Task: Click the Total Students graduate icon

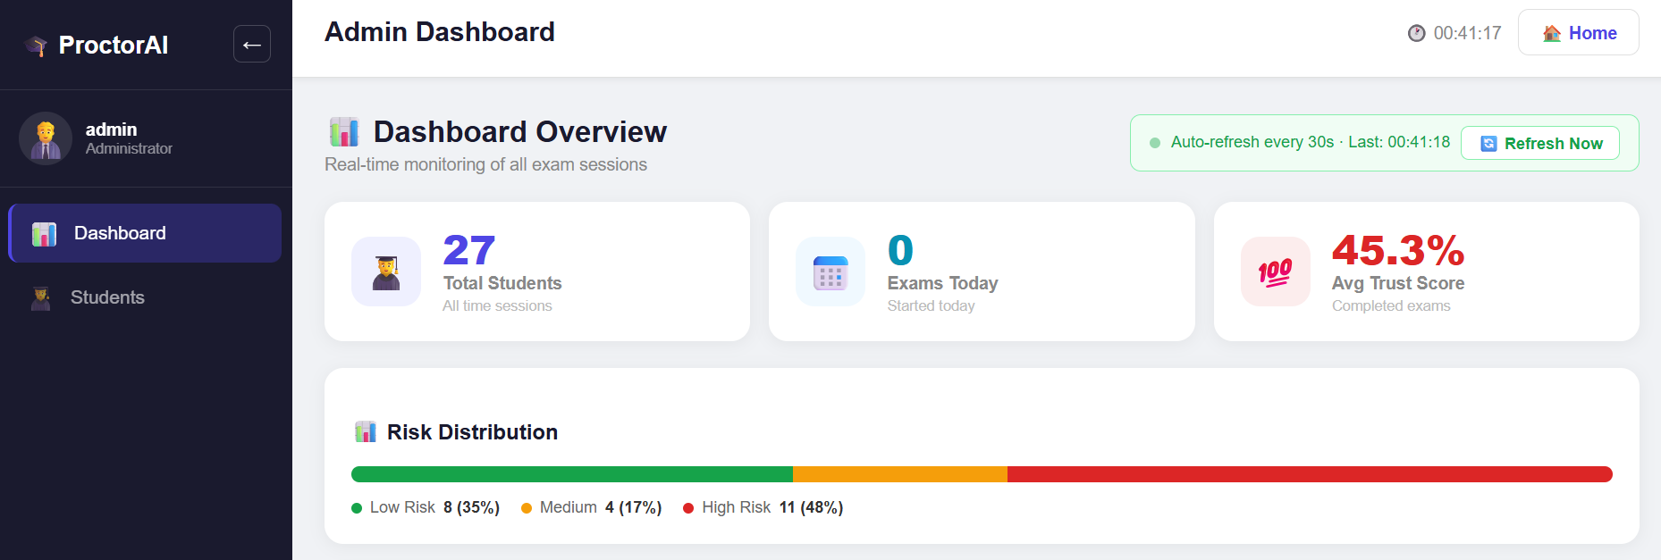Action: [x=386, y=272]
